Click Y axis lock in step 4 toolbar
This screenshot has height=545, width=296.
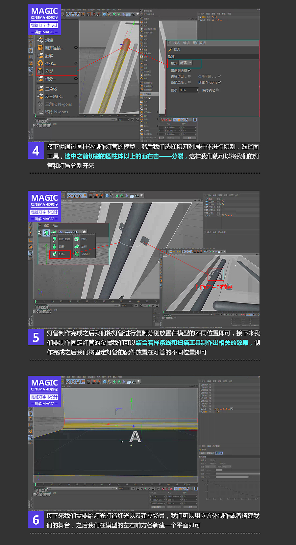tap(73, 14)
